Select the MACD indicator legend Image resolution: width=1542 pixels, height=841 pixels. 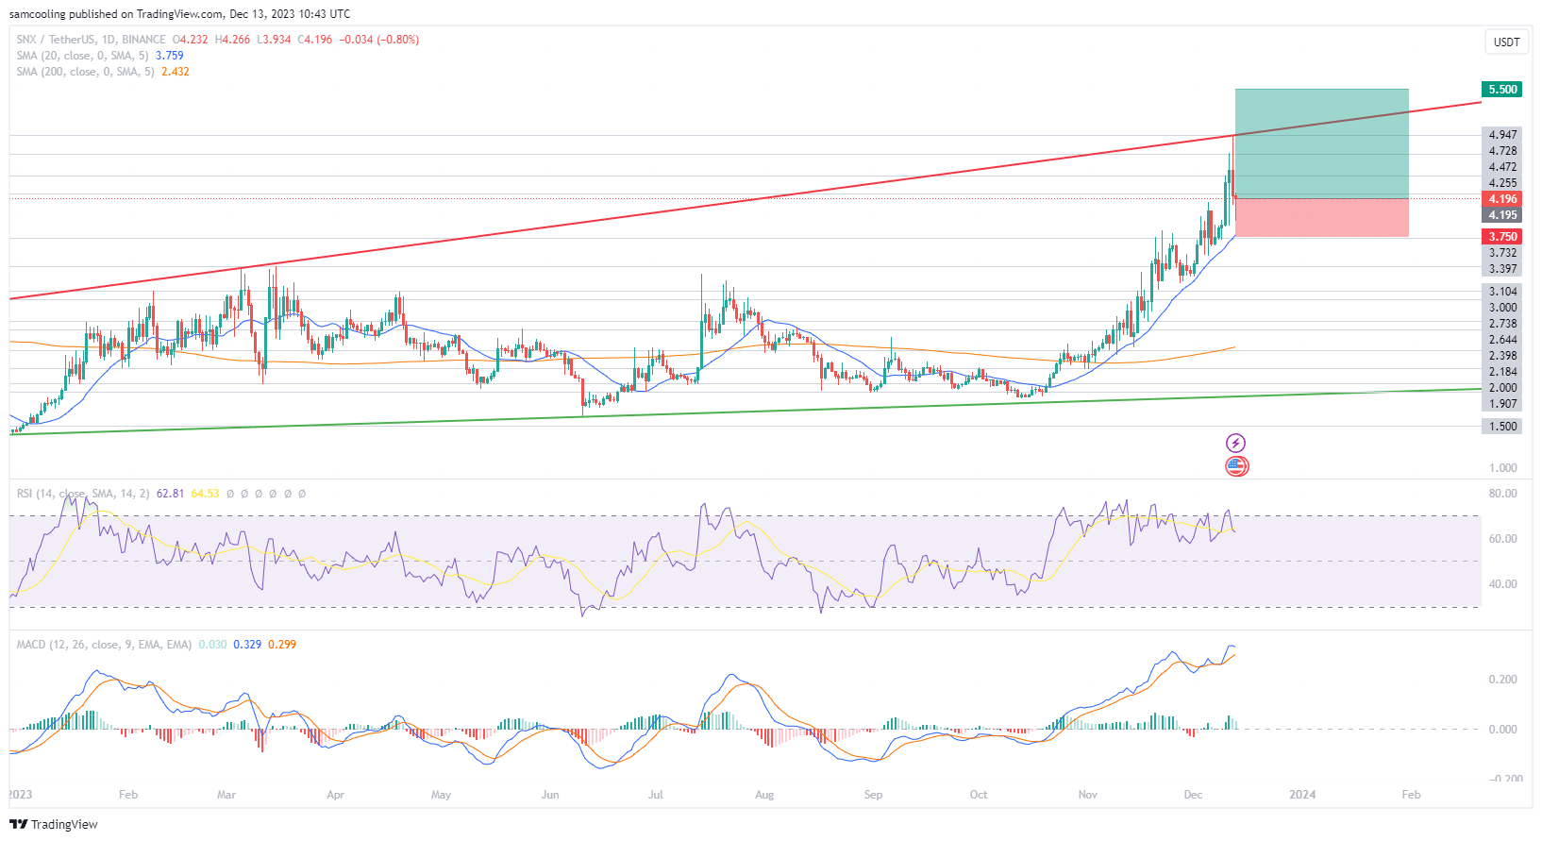[x=104, y=645]
